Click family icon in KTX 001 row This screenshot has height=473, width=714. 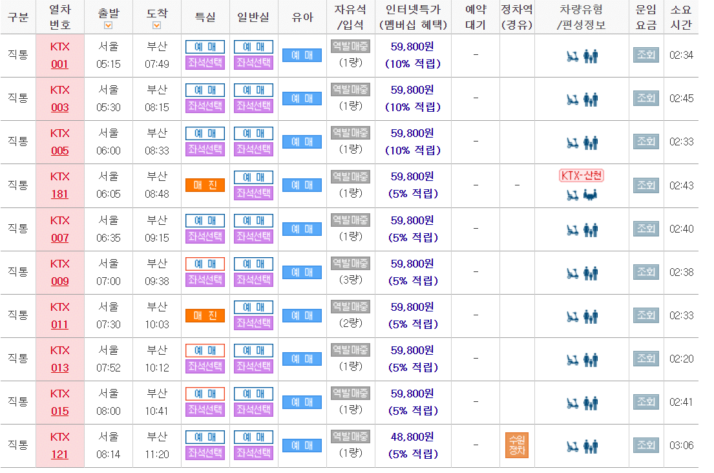point(591,56)
